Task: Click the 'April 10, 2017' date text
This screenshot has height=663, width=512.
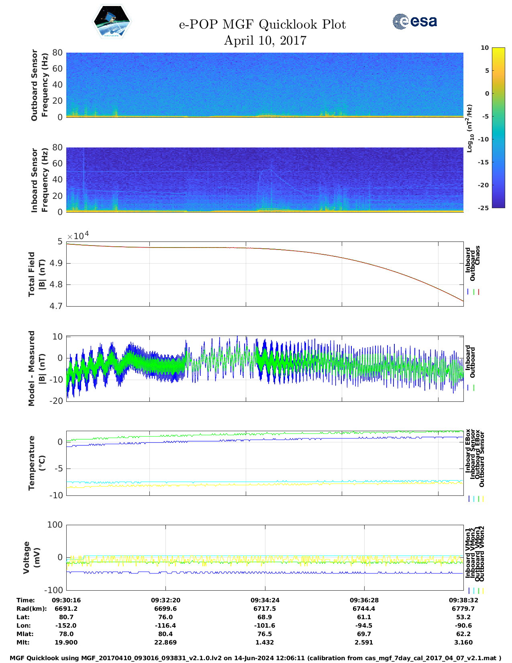Action: [265, 41]
